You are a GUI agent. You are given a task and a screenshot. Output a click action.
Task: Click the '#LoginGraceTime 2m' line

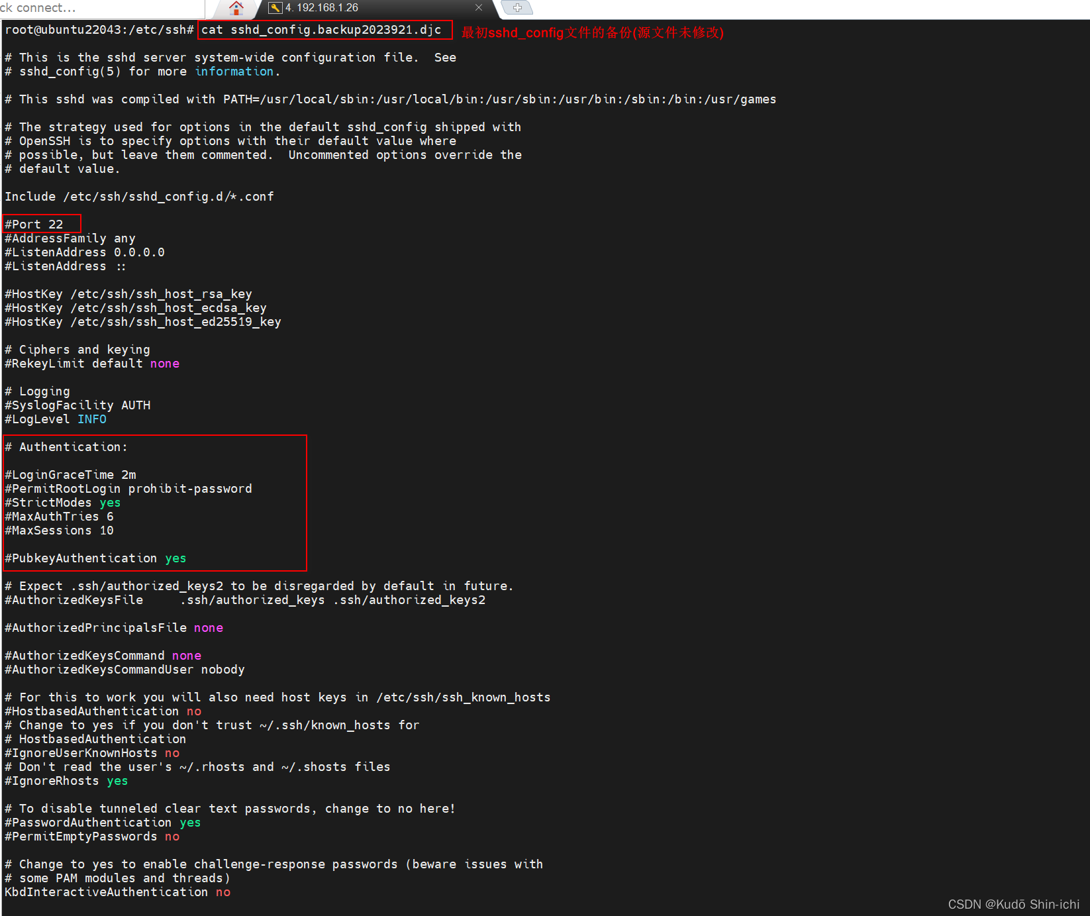(70, 475)
